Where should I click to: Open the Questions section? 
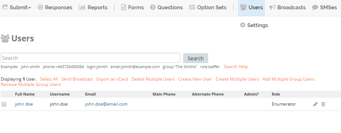[x=167, y=7]
